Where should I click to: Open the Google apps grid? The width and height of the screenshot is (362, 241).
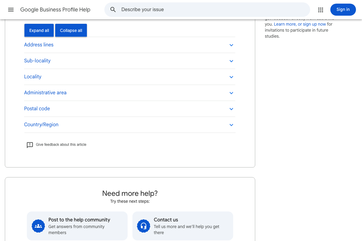321,10
